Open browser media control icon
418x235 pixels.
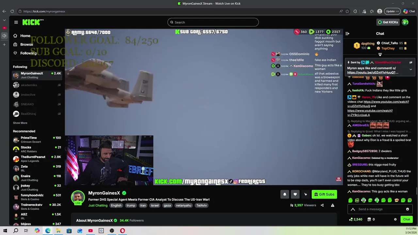[364, 11]
